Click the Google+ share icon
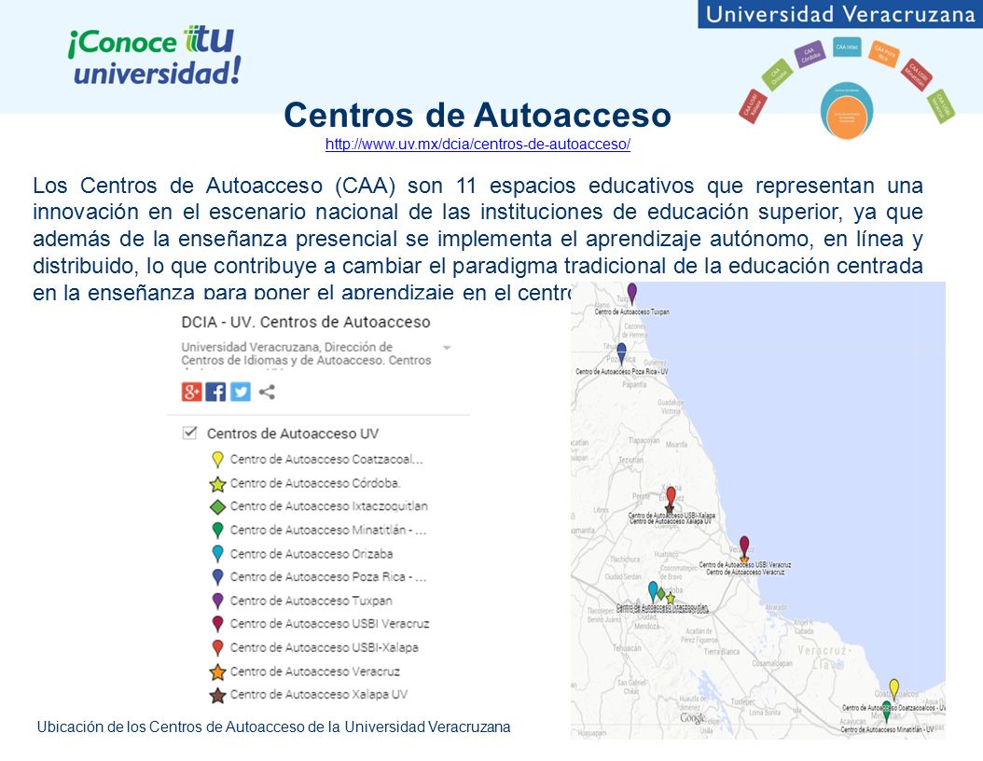Viewport: 983px width, 761px height. (x=191, y=392)
